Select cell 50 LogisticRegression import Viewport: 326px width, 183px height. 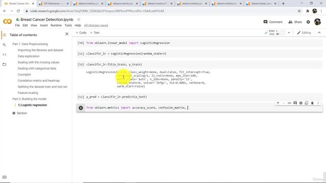click(x=200, y=43)
